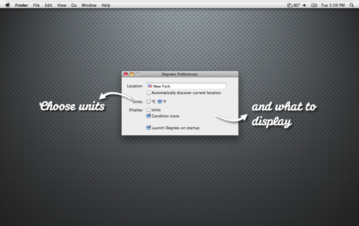Select the °F units radio button
The height and width of the screenshot is (226, 359).
[x=160, y=102]
